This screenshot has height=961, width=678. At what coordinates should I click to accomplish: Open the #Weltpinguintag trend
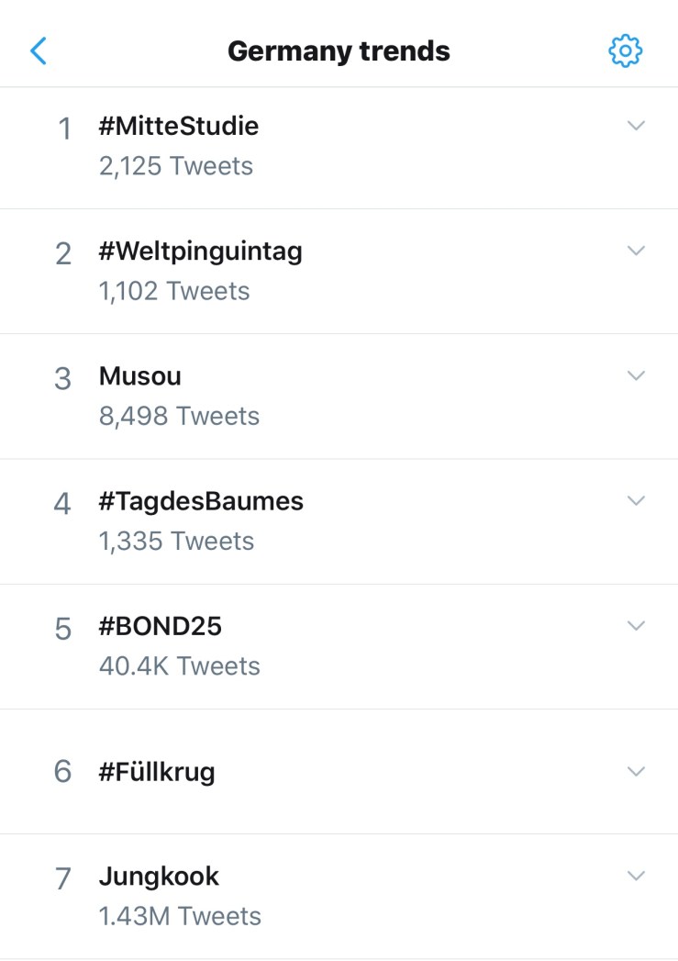(x=200, y=251)
